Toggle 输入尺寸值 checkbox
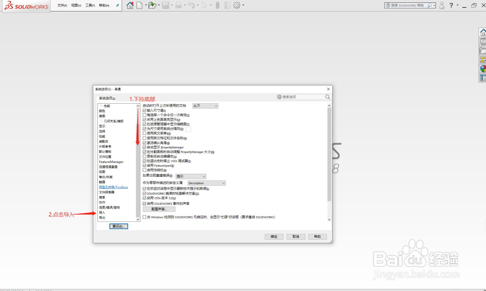 coord(145,111)
